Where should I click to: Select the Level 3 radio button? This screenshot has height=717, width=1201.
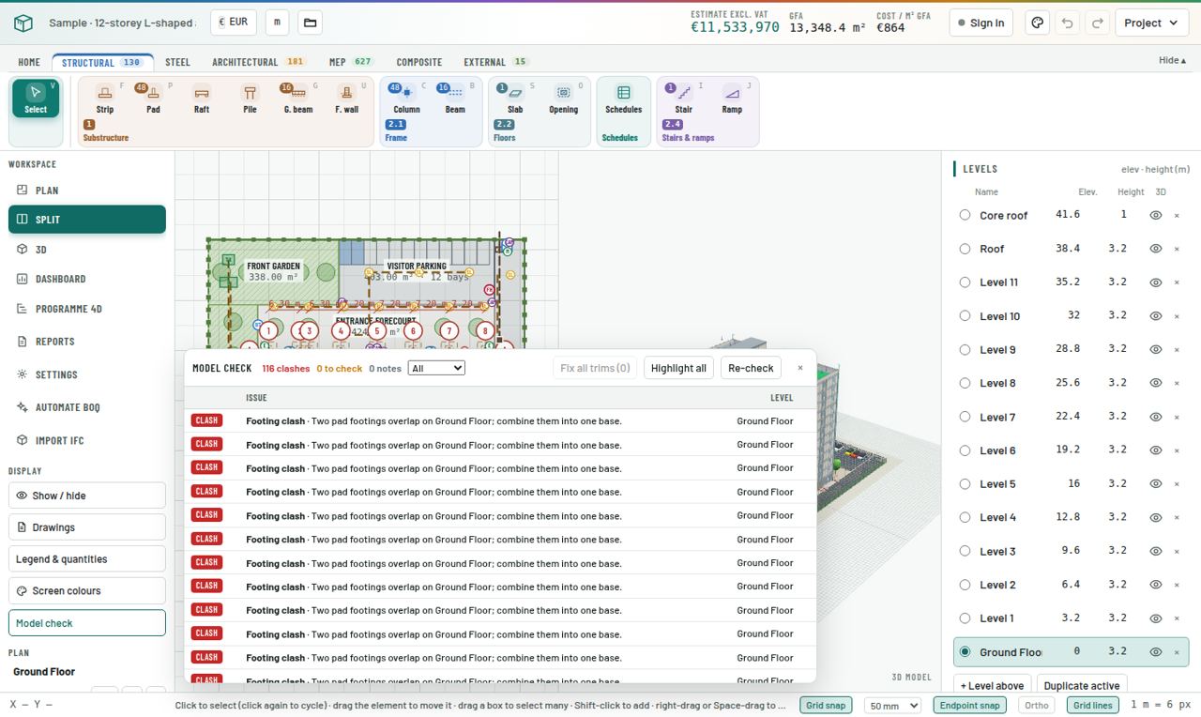point(965,551)
